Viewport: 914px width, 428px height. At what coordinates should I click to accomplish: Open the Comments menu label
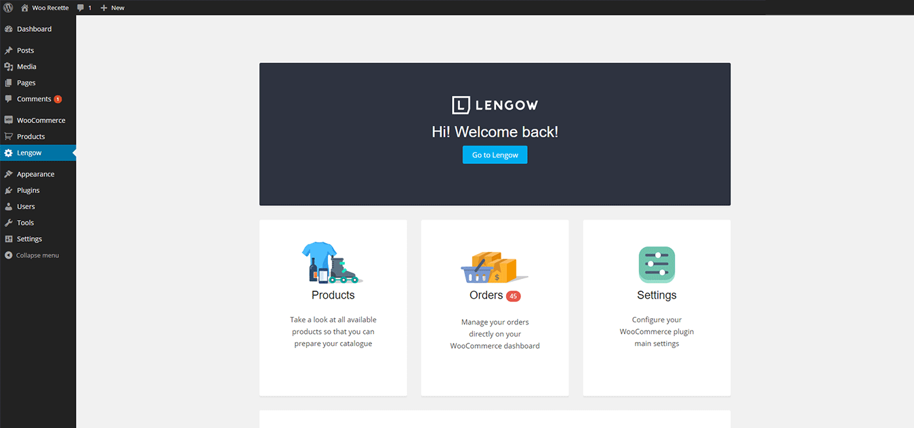click(34, 99)
